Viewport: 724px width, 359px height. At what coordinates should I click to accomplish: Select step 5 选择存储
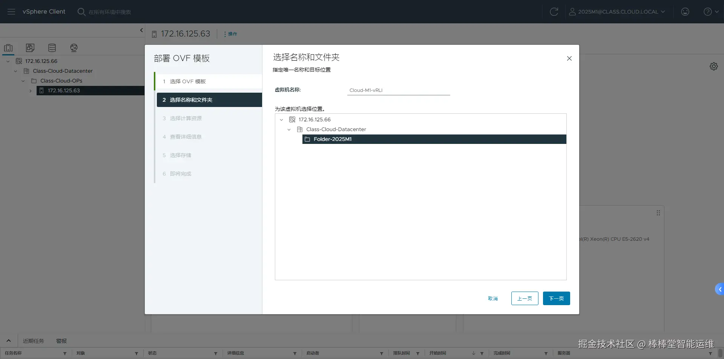pos(209,155)
